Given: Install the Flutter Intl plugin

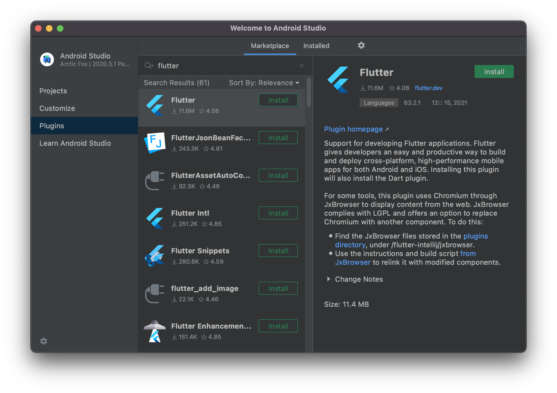Looking at the screenshot, I should pyautogui.click(x=278, y=213).
